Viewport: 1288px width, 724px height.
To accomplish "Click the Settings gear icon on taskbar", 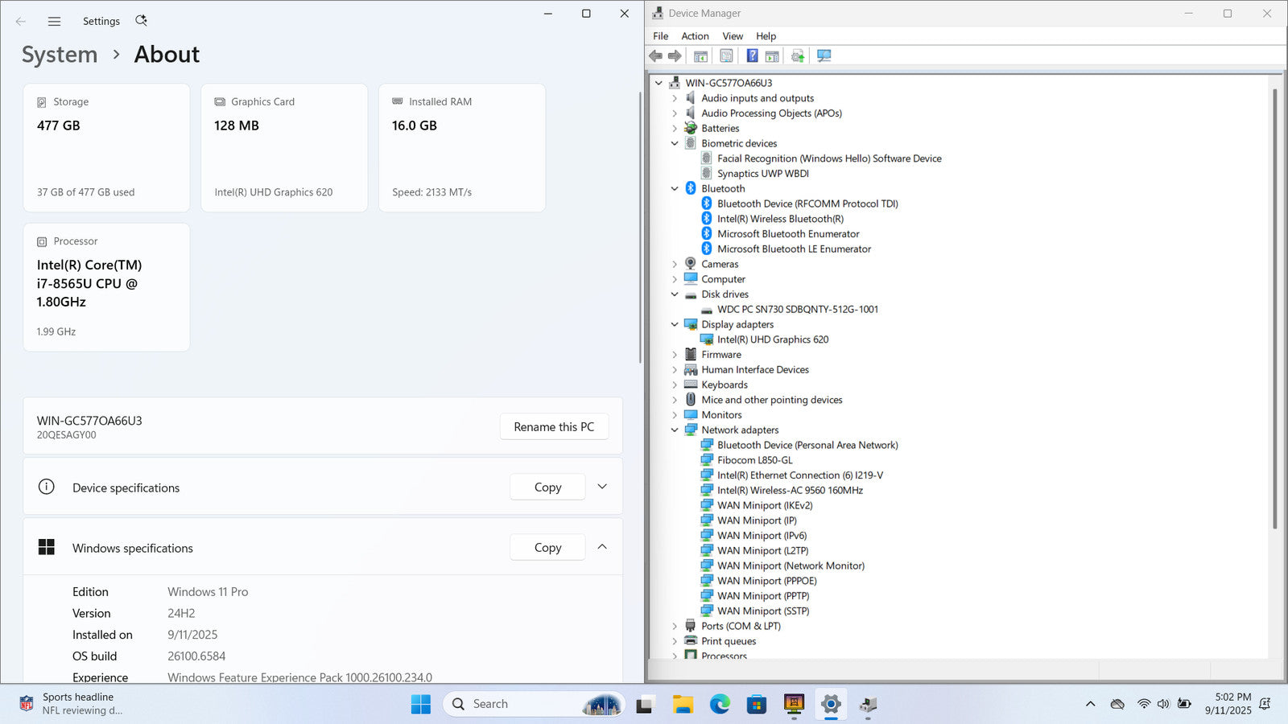I will (x=831, y=704).
